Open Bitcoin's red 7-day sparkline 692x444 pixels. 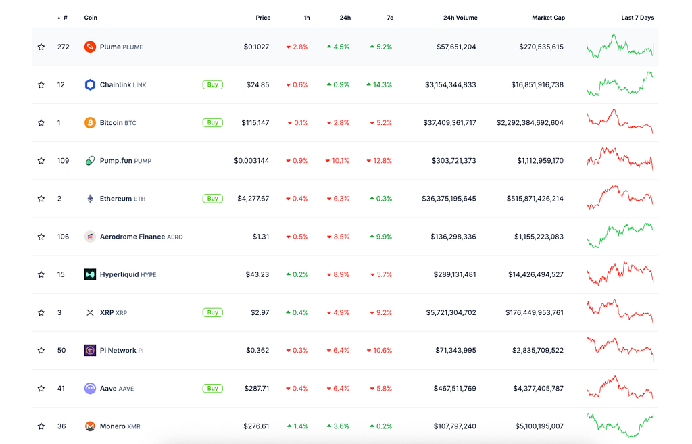pos(620,122)
